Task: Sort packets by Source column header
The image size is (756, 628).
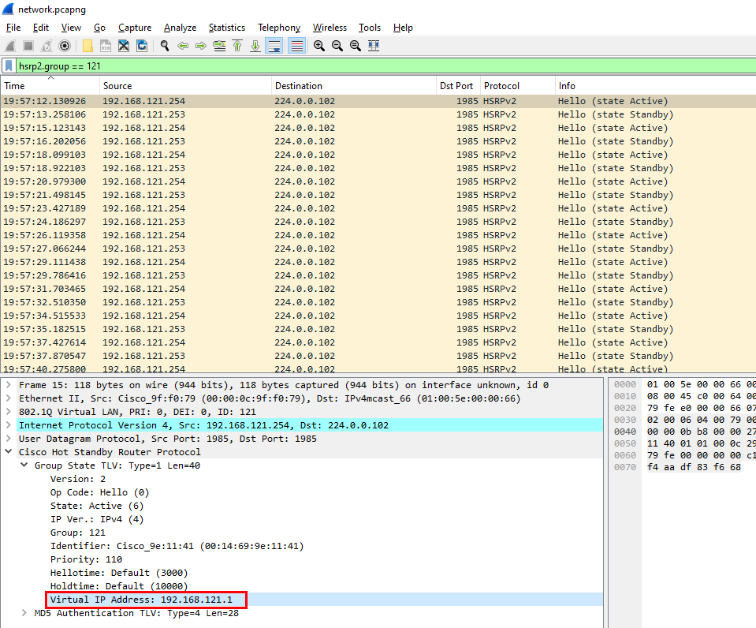Action: click(117, 86)
